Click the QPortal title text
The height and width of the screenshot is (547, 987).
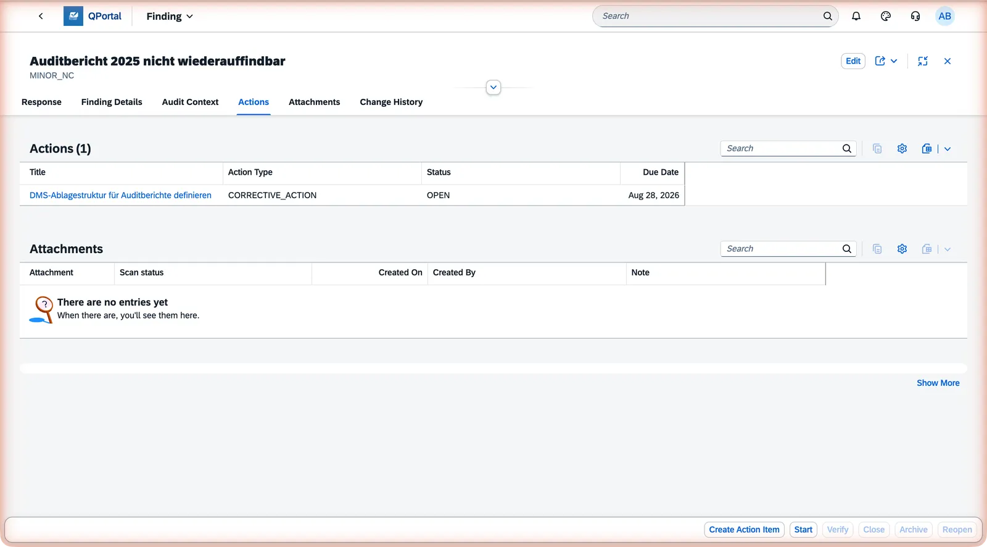(105, 16)
